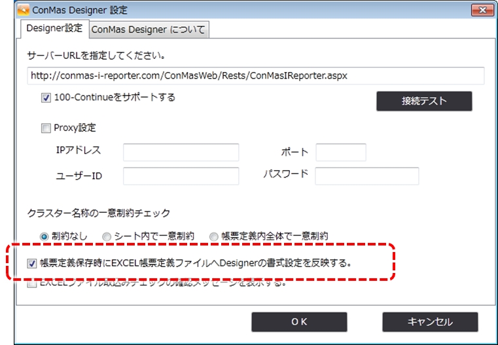Click the サーバーURLを指定してください label
This screenshot has height=345, width=498.
click(96, 56)
